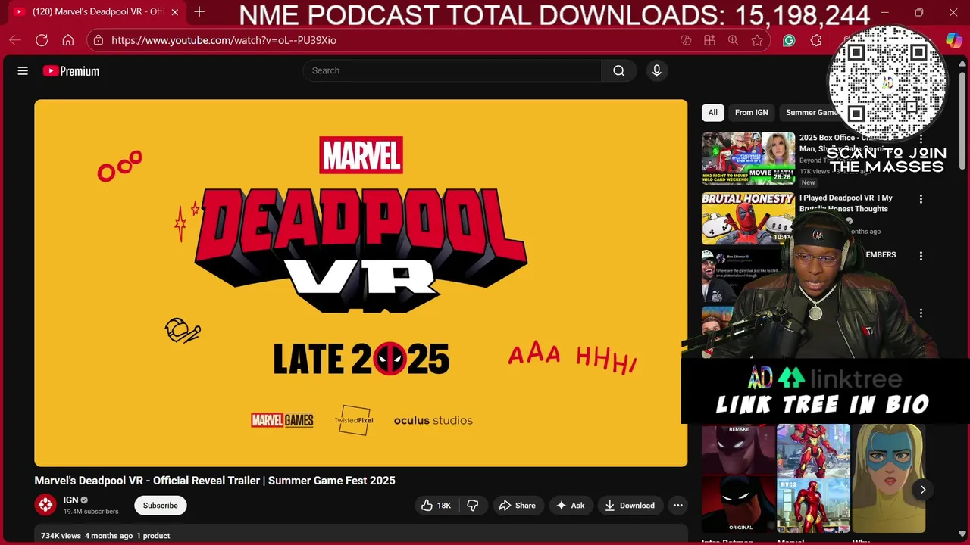View site information lock icon in address bar
Image resolution: width=970 pixels, height=545 pixels.
[x=99, y=40]
